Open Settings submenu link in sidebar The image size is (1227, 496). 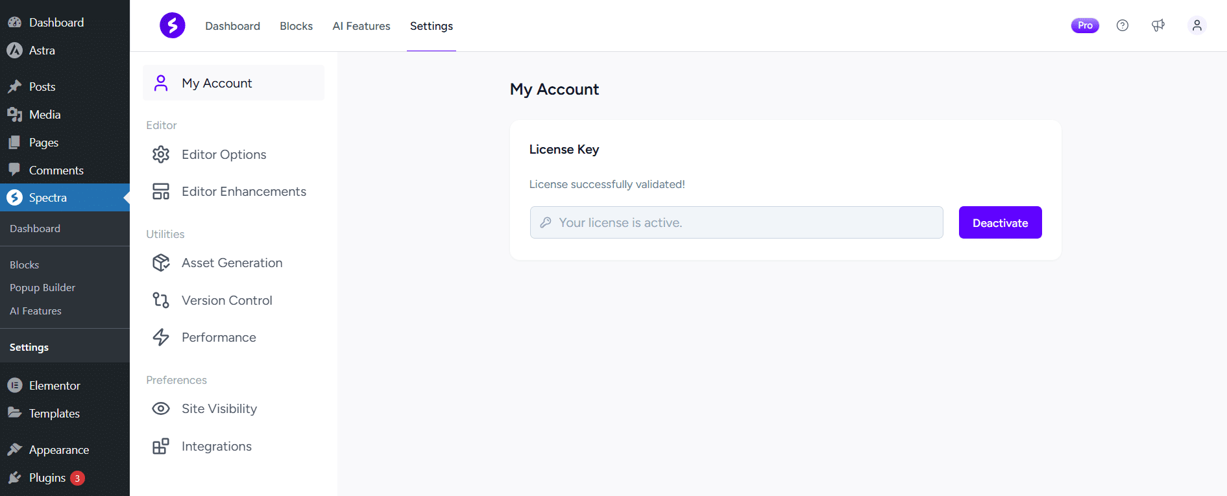click(x=29, y=348)
